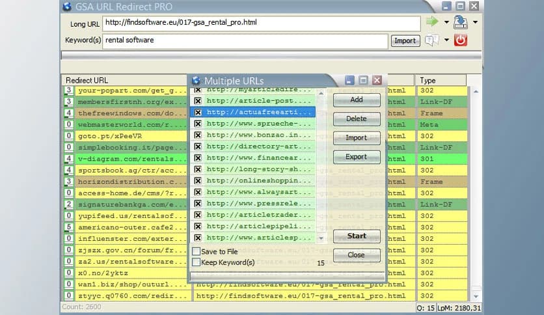
Task: Click the green arrow start redirect icon
Action: 432,21
